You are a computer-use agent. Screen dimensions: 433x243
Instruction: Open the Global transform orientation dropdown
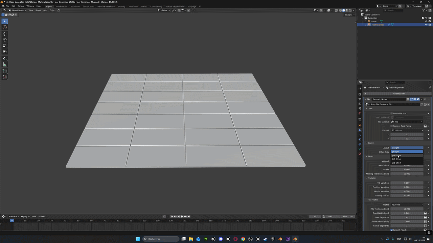click(164, 10)
